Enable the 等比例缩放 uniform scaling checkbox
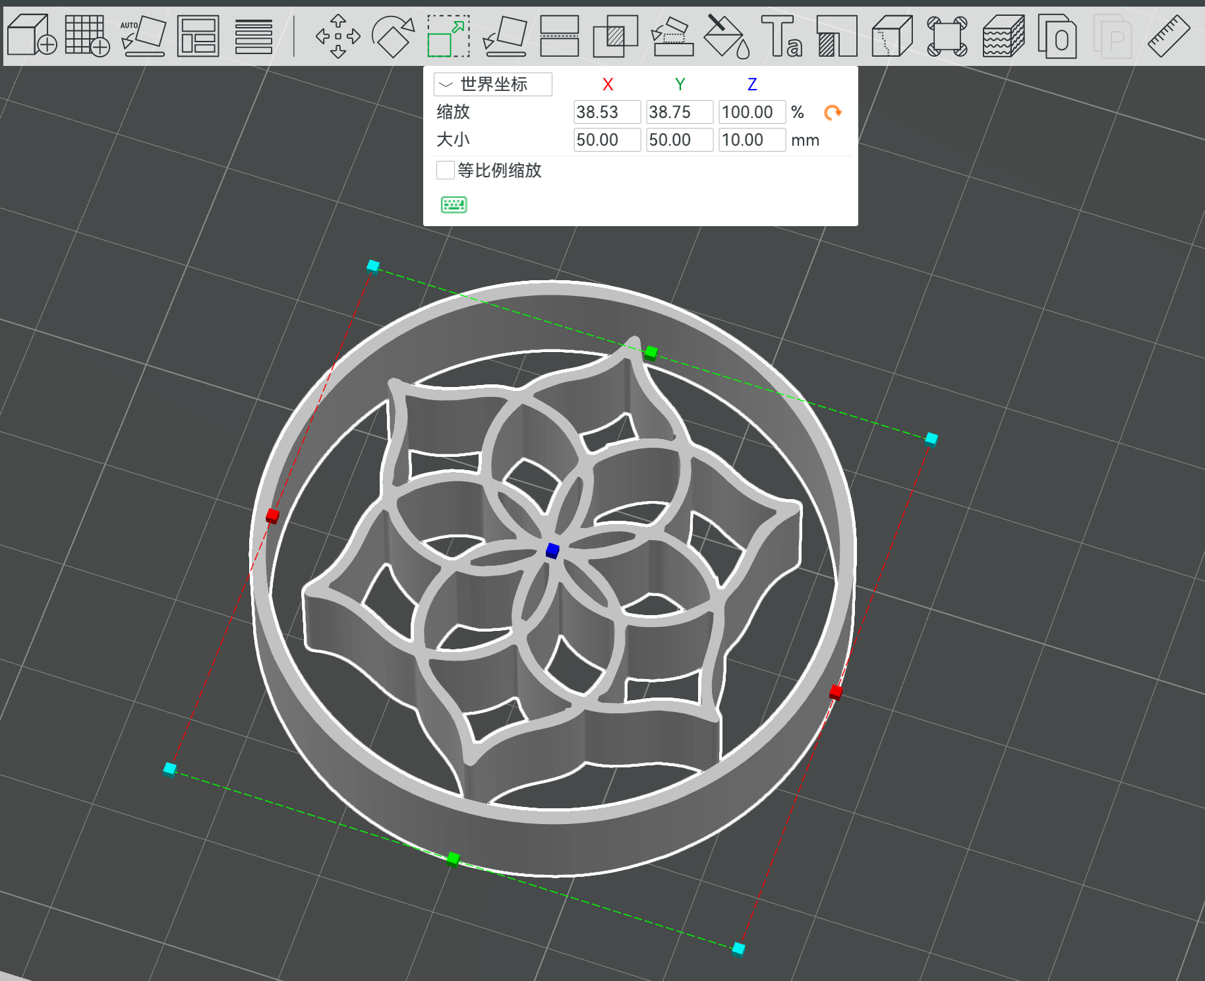The height and width of the screenshot is (981, 1205). (446, 170)
